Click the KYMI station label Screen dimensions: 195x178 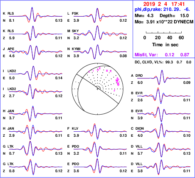pos(76,49)
